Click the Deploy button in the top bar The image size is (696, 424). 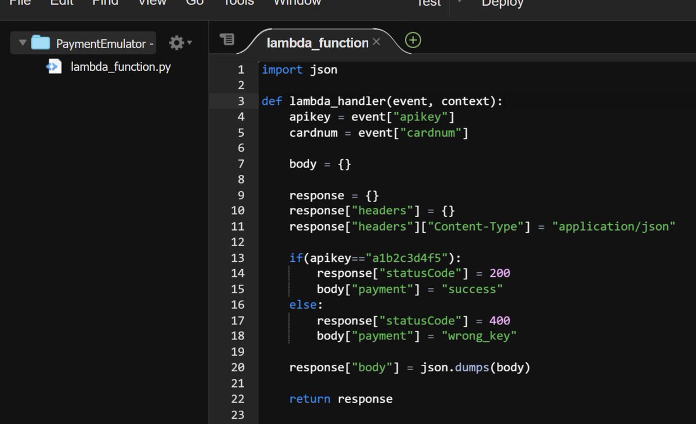tap(502, 3)
